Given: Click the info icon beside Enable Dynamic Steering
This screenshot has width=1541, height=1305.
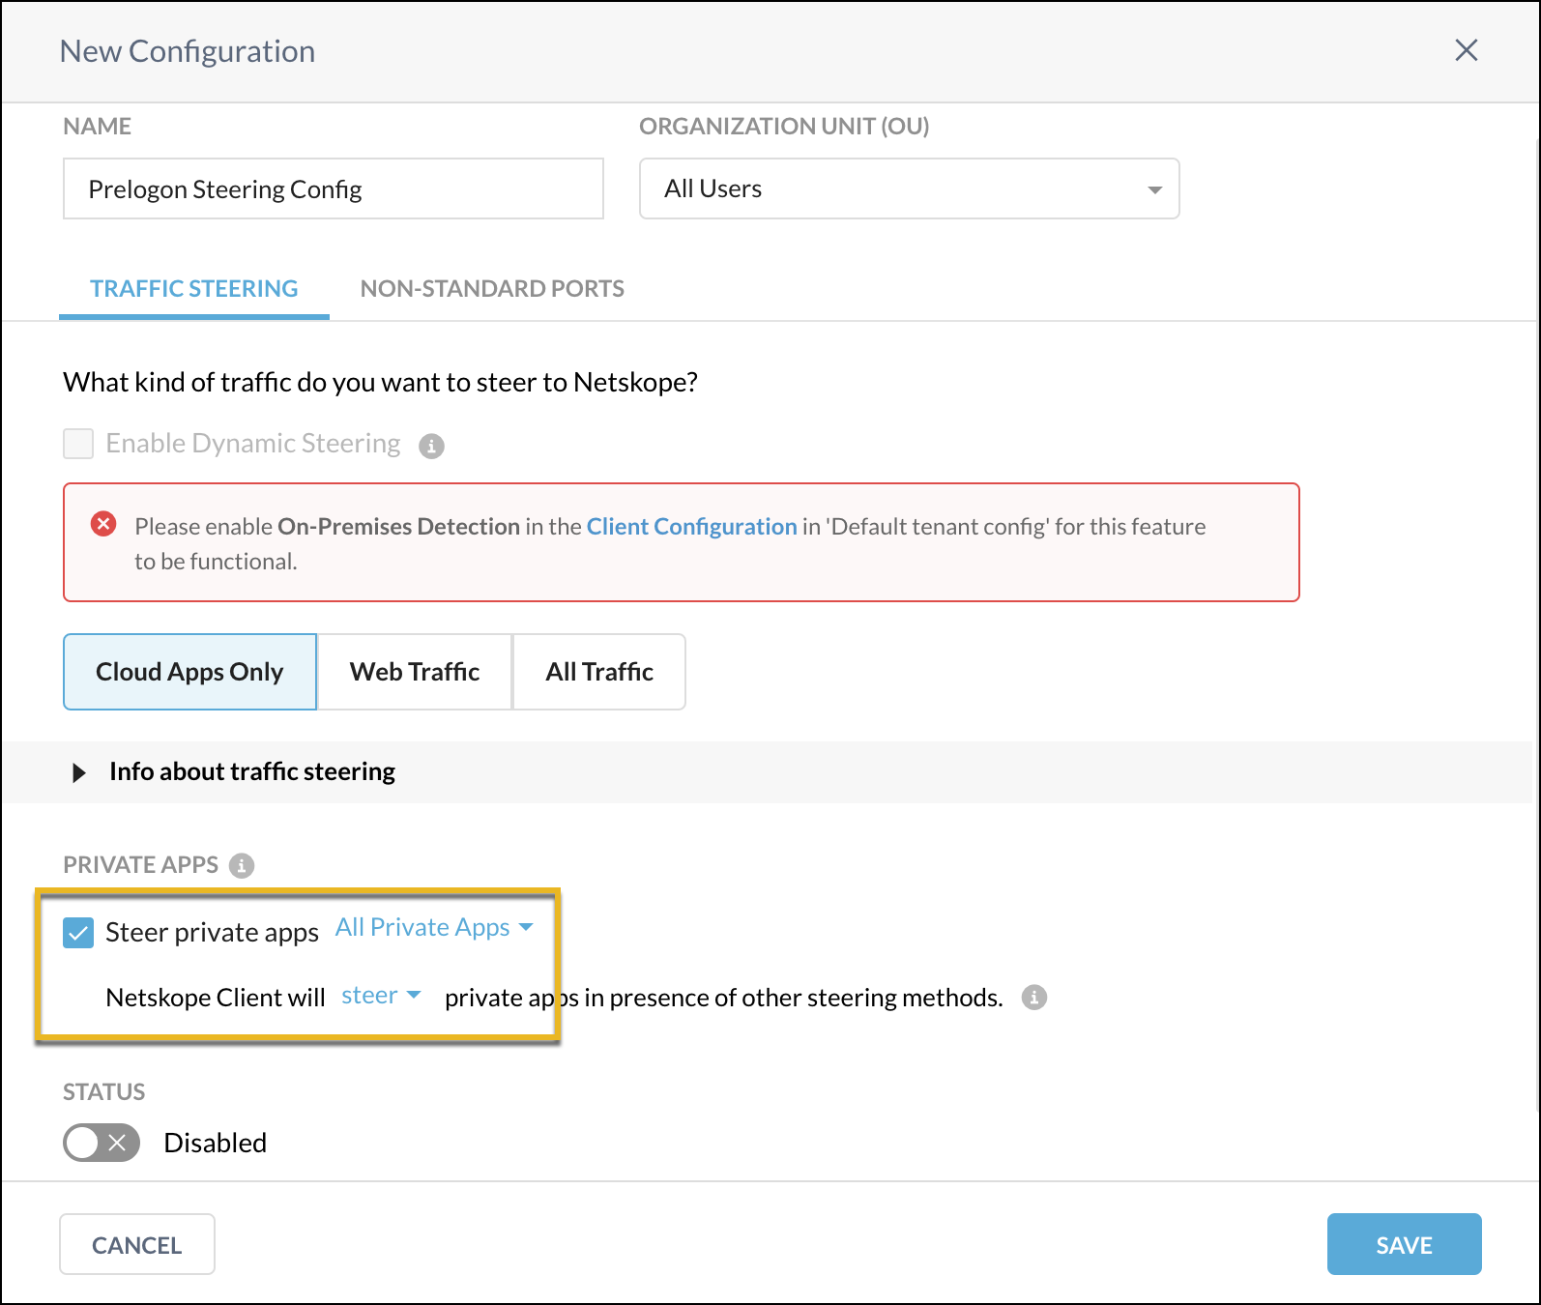Looking at the screenshot, I should (431, 446).
